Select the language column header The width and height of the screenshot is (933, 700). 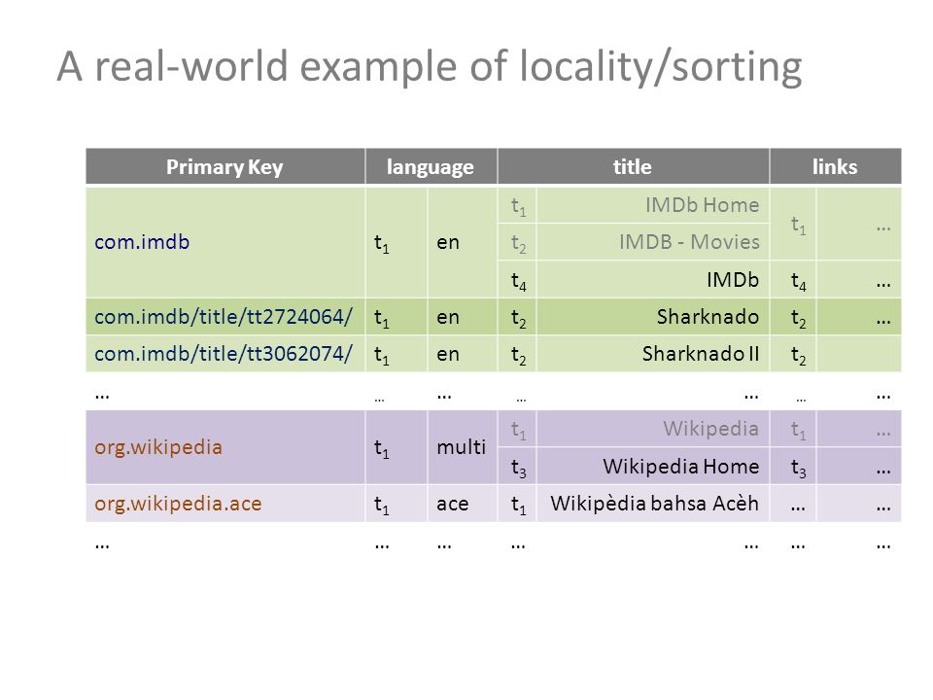click(x=431, y=166)
